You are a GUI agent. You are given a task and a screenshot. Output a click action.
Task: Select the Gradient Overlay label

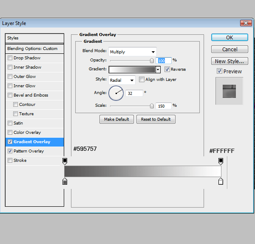coord(32,142)
